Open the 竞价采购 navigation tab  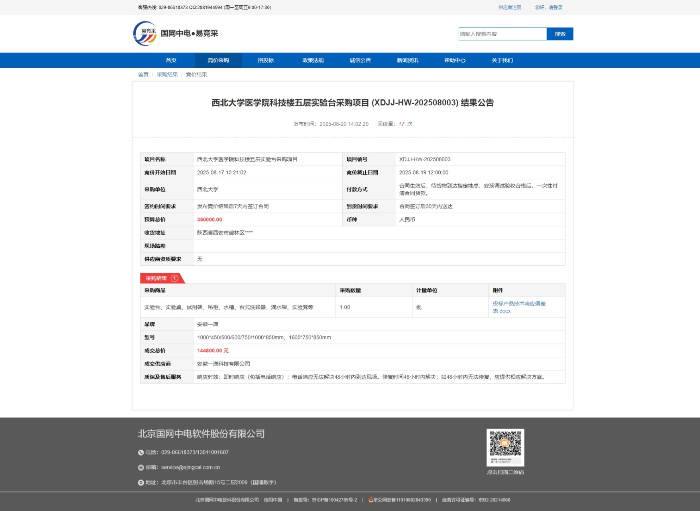(218, 61)
